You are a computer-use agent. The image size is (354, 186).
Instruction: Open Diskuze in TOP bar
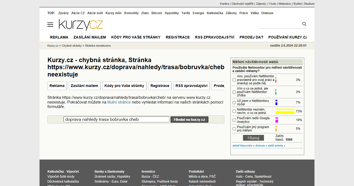[267, 13]
